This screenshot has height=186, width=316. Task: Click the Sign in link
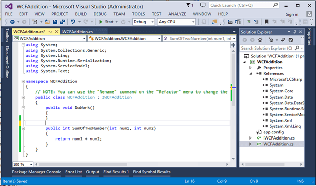coord(292,14)
